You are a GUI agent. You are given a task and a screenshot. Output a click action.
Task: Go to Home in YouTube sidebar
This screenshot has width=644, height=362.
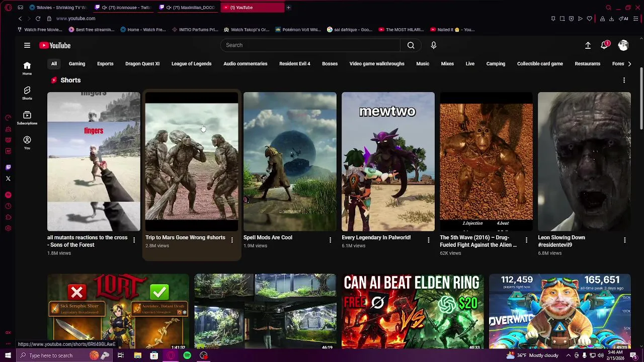[27, 68]
